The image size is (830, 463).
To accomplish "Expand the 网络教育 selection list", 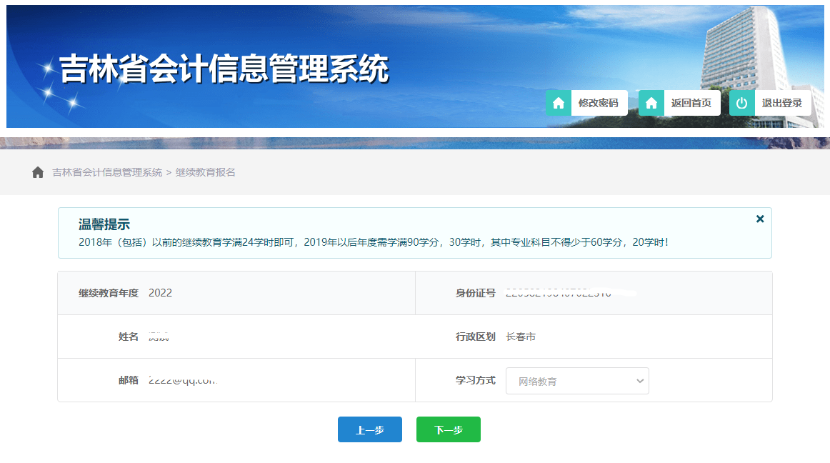I will (577, 380).
